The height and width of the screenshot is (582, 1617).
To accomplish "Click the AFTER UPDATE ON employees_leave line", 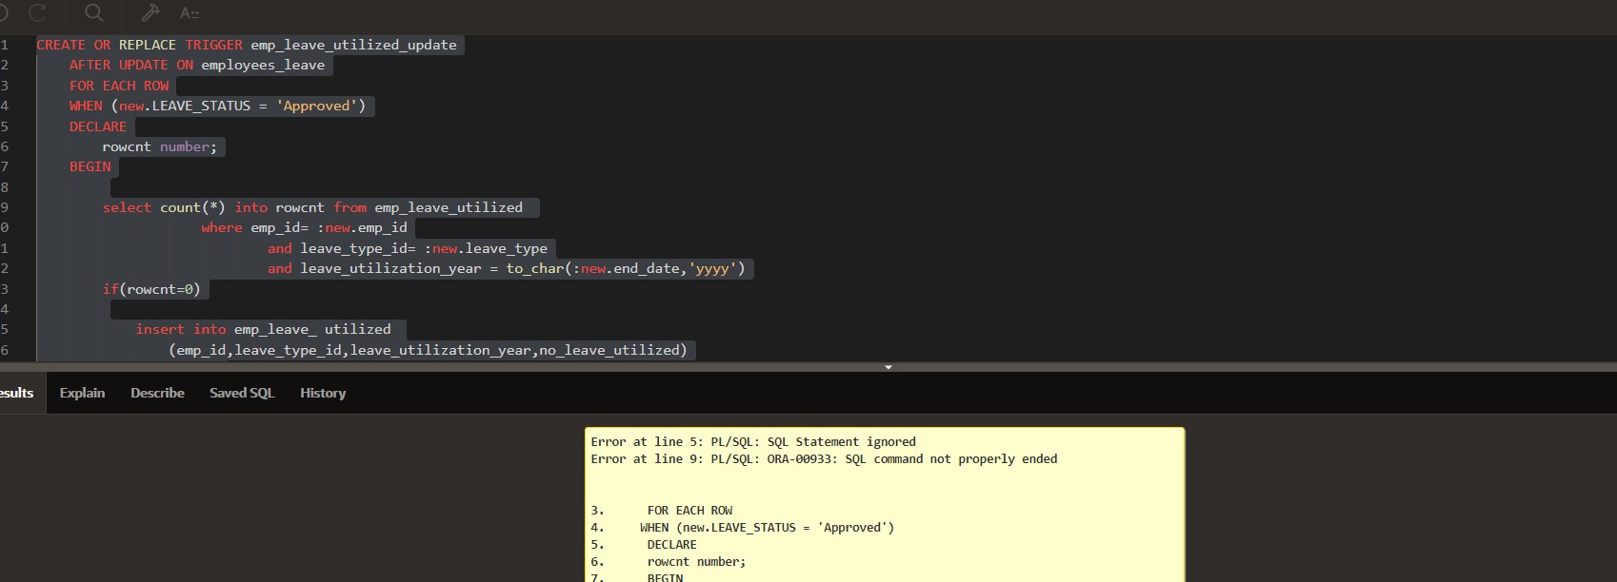I will tap(197, 65).
